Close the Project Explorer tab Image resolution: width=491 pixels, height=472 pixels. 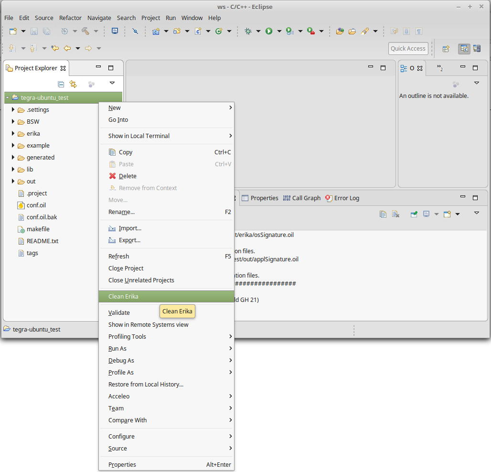63,68
